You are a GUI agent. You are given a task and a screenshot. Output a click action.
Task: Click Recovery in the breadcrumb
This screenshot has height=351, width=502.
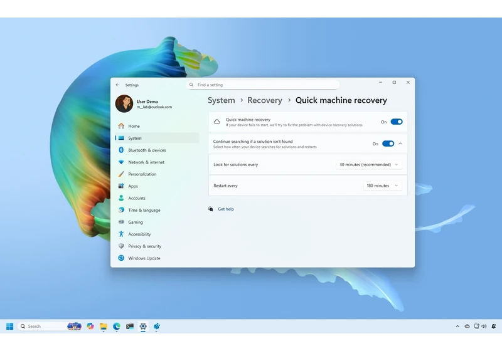(265, 100)
